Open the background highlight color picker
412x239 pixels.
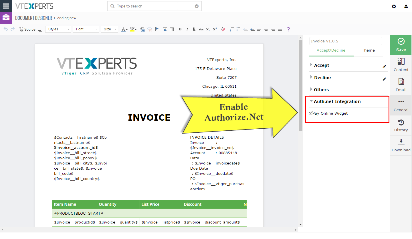pyautogui.click(x=133, y=29)
